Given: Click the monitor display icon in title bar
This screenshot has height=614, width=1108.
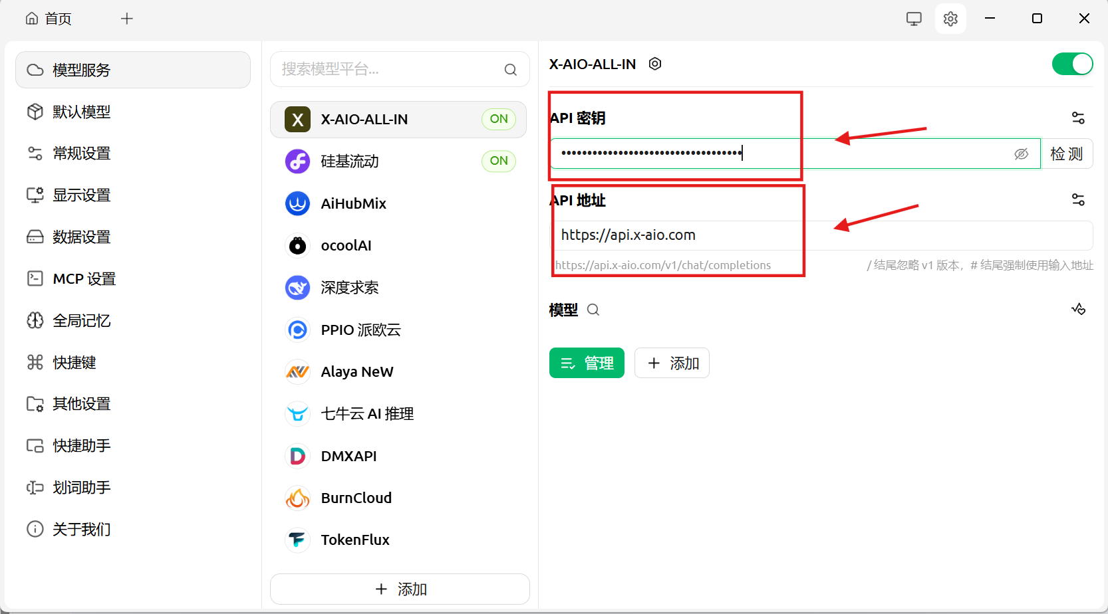Looking at the screenshot, I should [914, 19].
